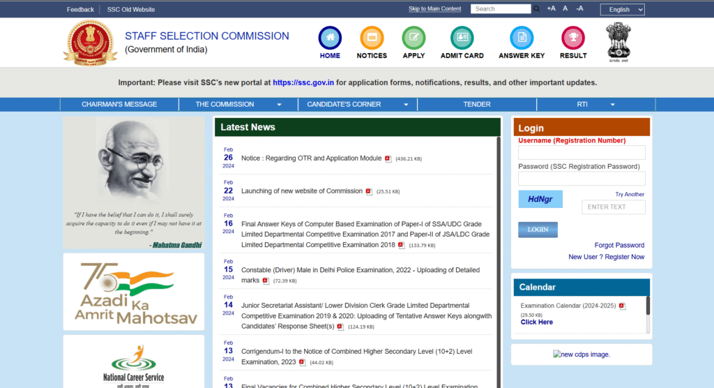Open PDF icon next to Examination Calendar
Viewport: 714px width, 388px height.
click(x=623, y=306)
